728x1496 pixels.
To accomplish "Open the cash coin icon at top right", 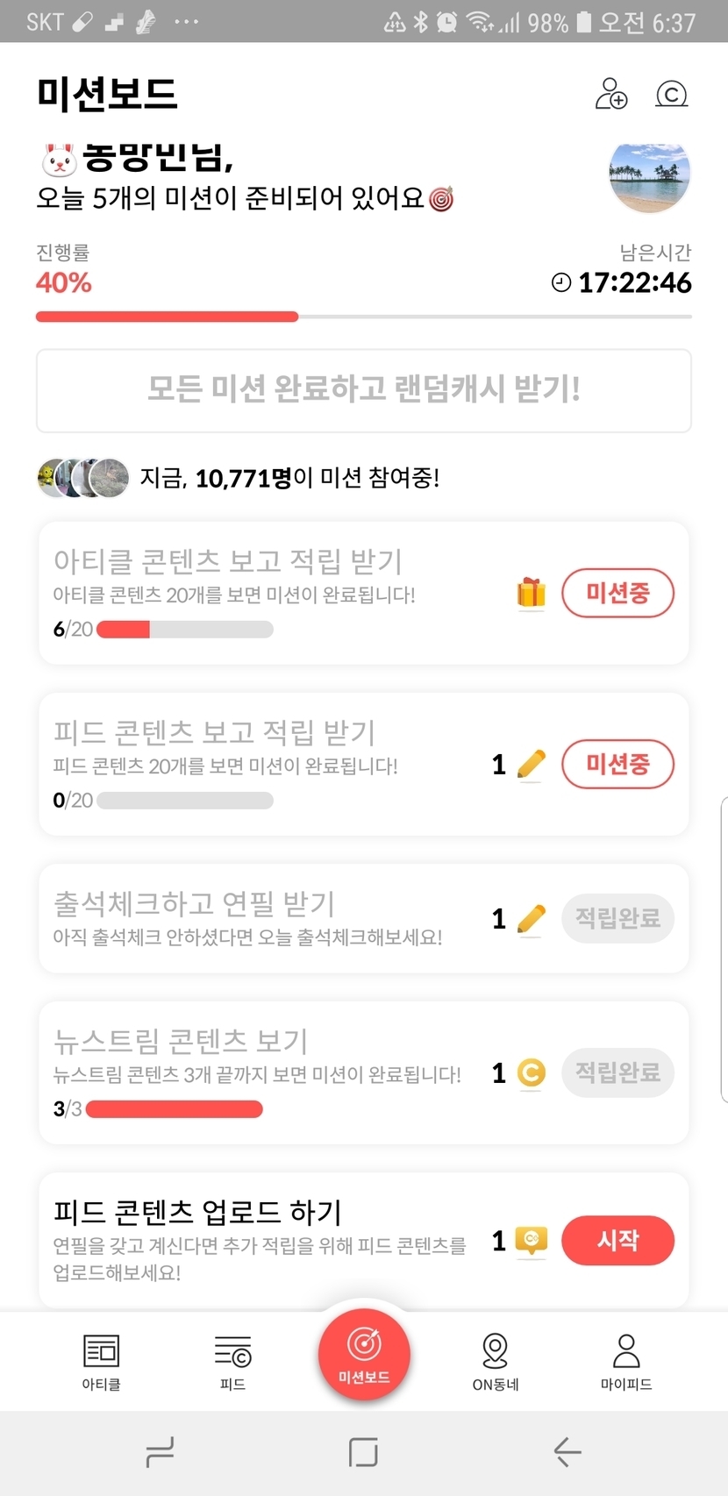I will tap(671, 94).
